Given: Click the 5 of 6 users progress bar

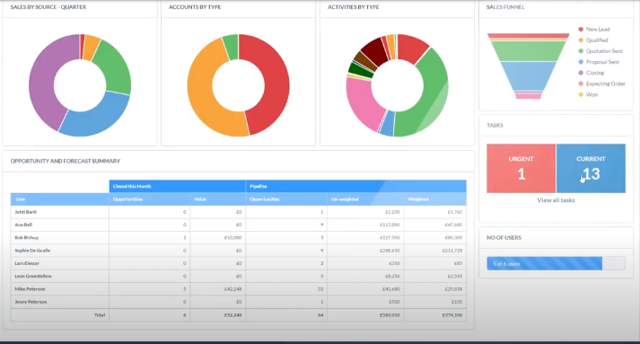Looking at the screenshot, I should (556, 263).
